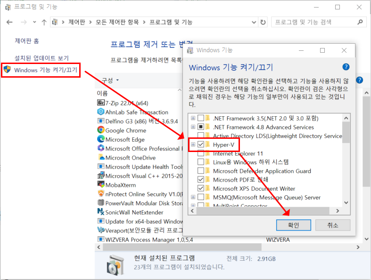This screenshot has width=371, height=280.
Task: Click the 프로그램 및 기능 breadcrumb
Action: (x=171, y=22)
